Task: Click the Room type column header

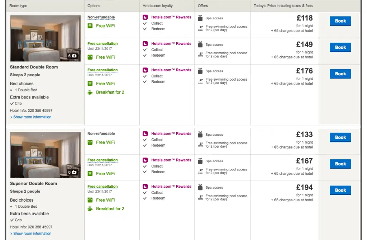Action: coord(18,6)
